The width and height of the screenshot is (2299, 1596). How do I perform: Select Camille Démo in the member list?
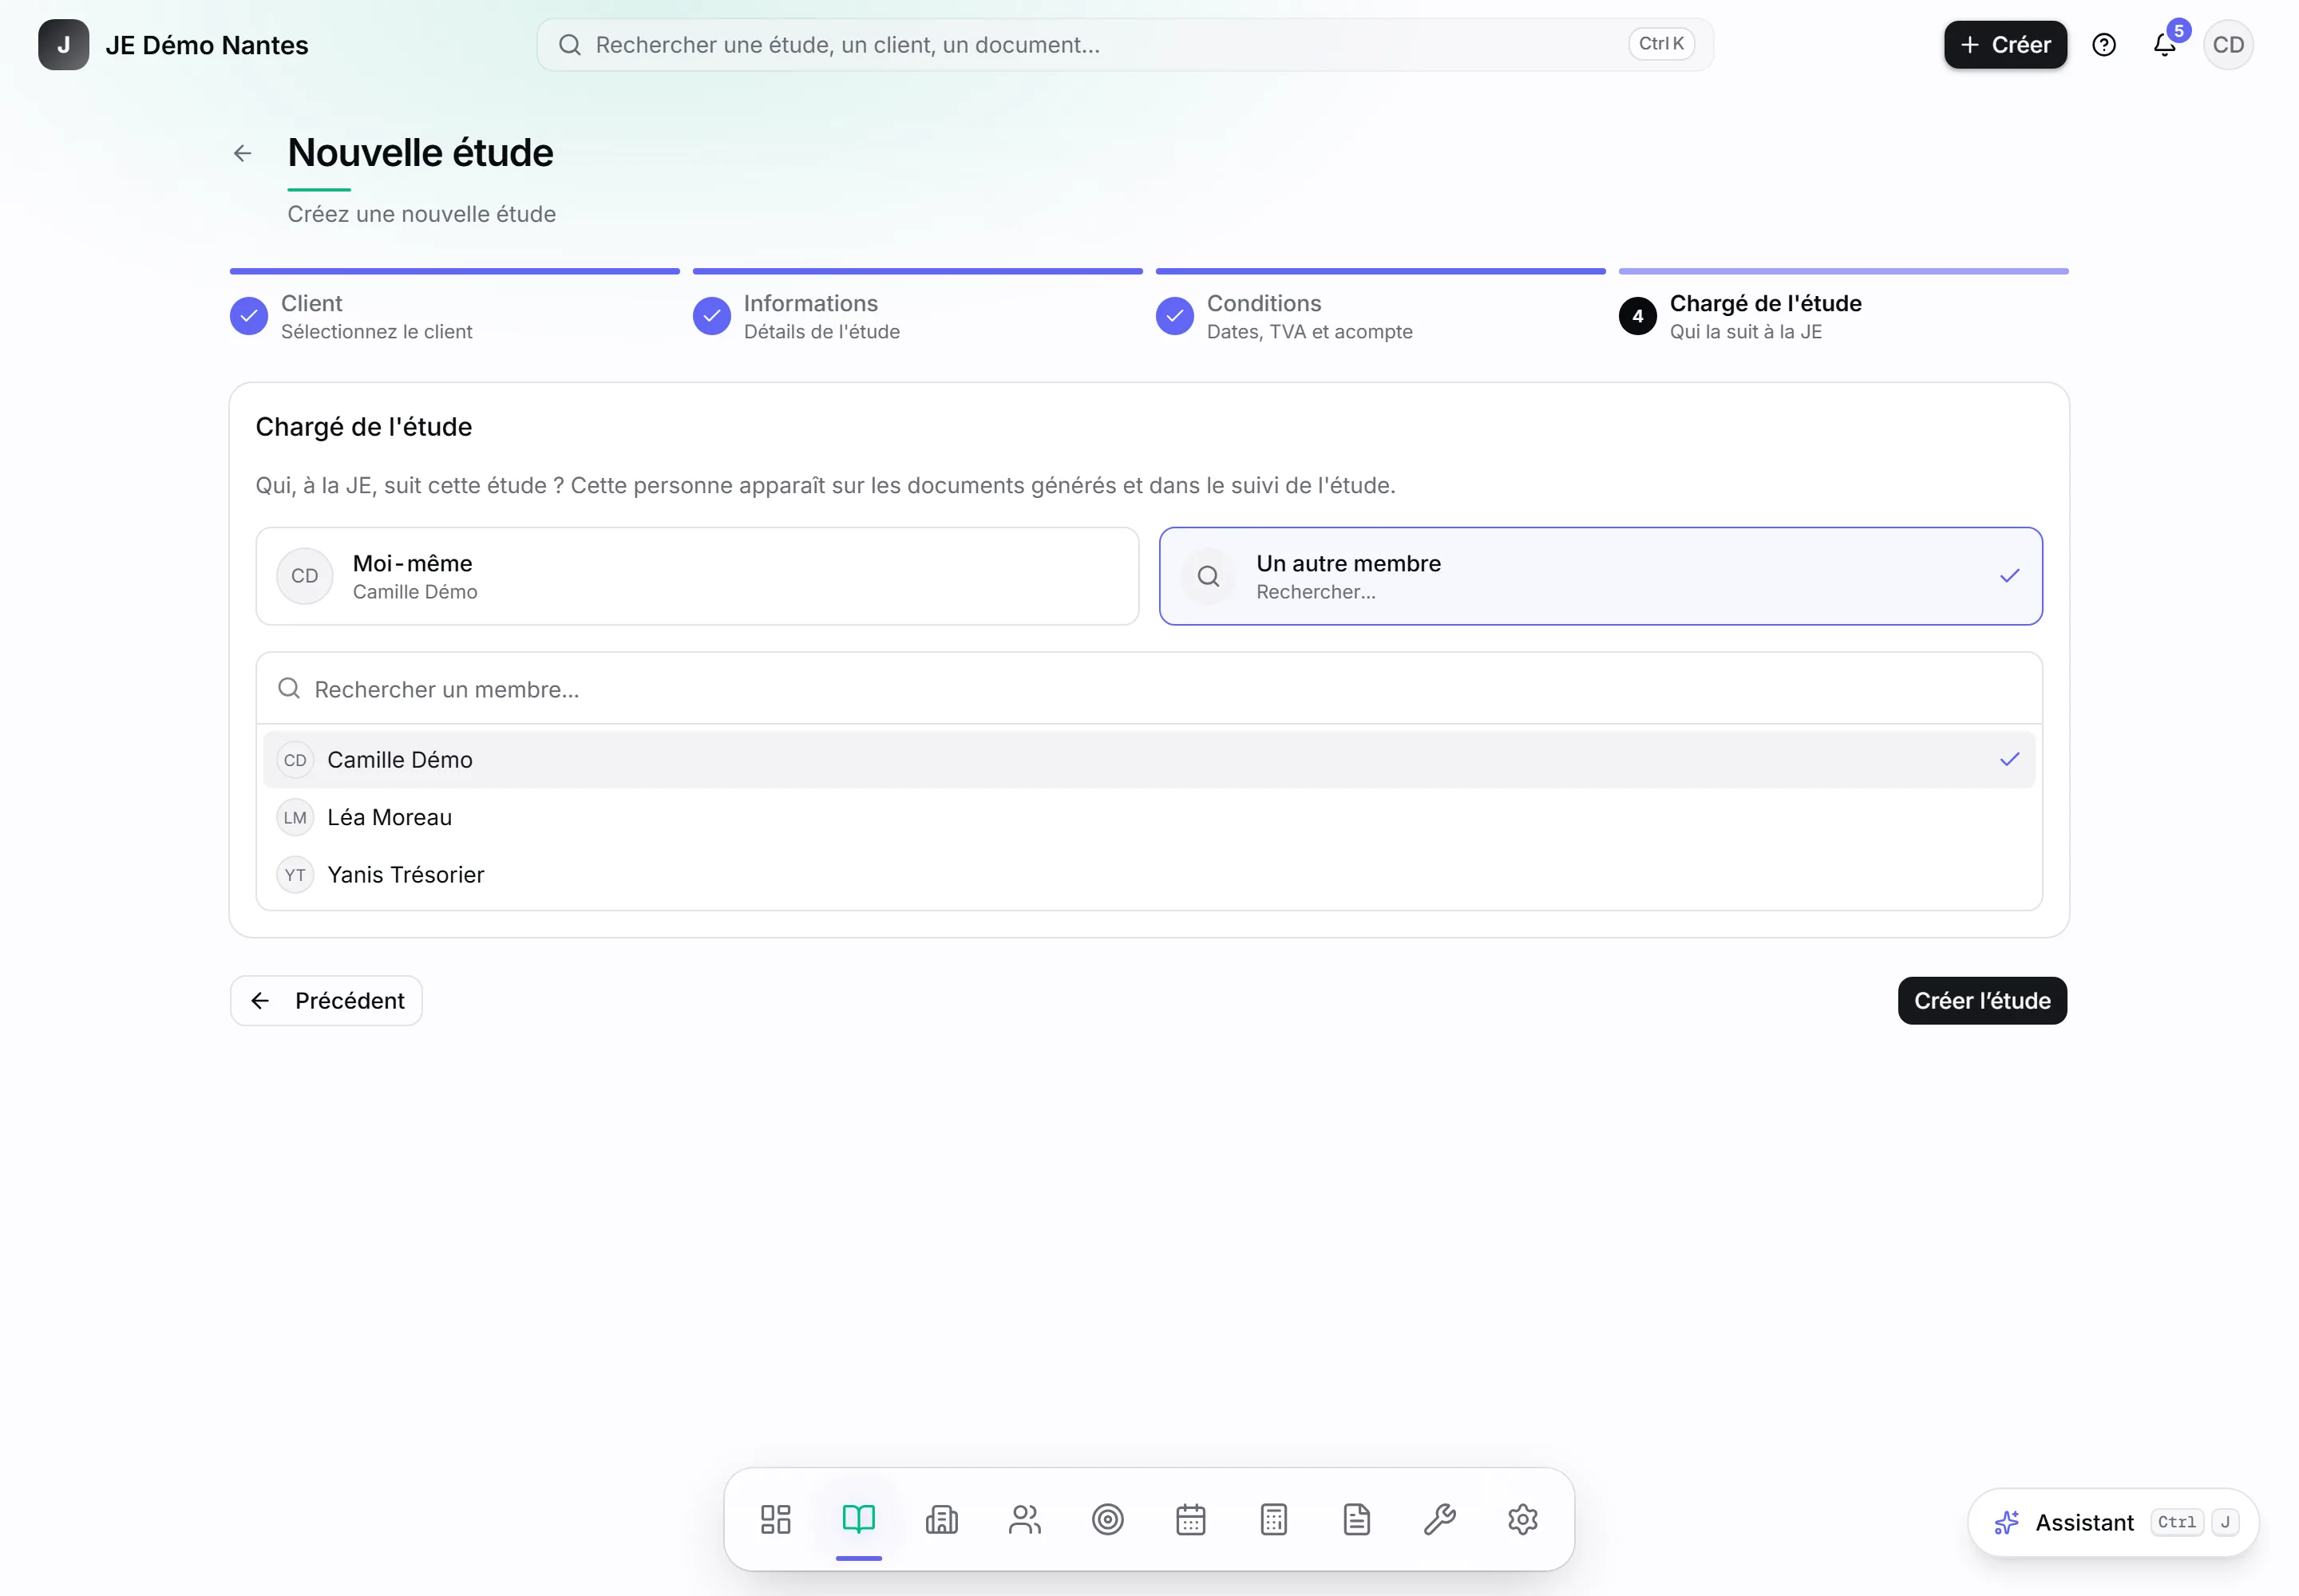pos(1149,760)
